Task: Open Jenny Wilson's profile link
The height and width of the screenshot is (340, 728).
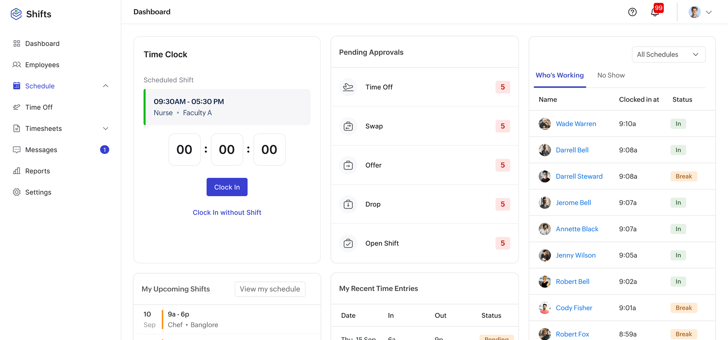Action: (x=576, y=255)
